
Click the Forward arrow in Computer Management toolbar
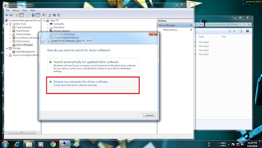(x=11, y=15)
